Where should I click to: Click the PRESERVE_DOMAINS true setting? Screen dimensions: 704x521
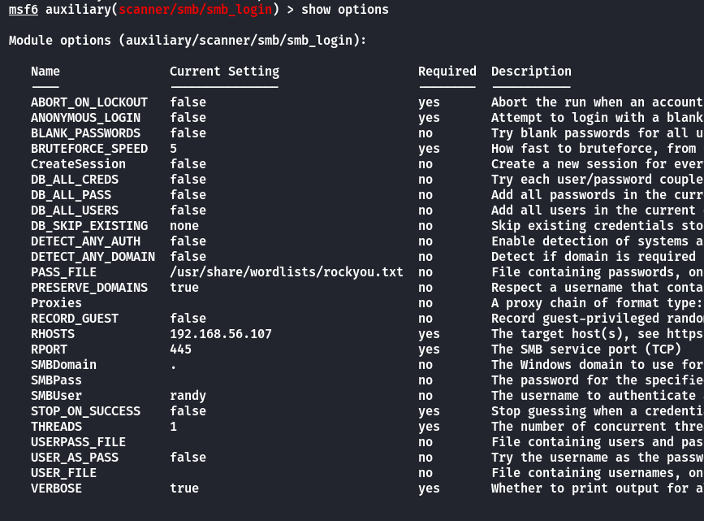coord(184,288)
